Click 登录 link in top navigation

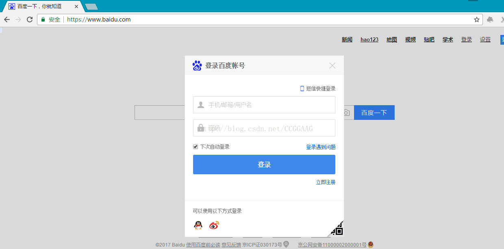[467, 39]
